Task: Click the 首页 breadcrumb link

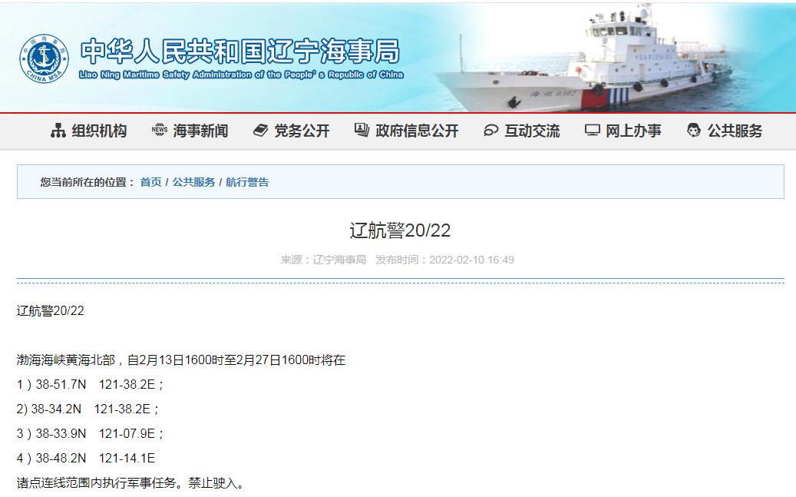Action: click(x=150, y=182)
